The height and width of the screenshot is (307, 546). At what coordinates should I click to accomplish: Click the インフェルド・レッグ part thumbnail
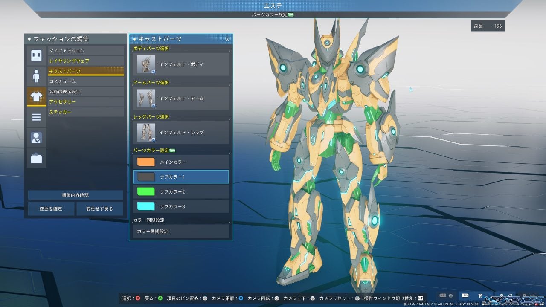coord(146,133)
